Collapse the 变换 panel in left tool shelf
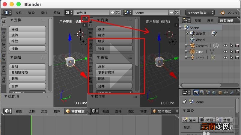The width and height of the screenshot is (241, 135). pyautogui.click(x=11, y=20)
